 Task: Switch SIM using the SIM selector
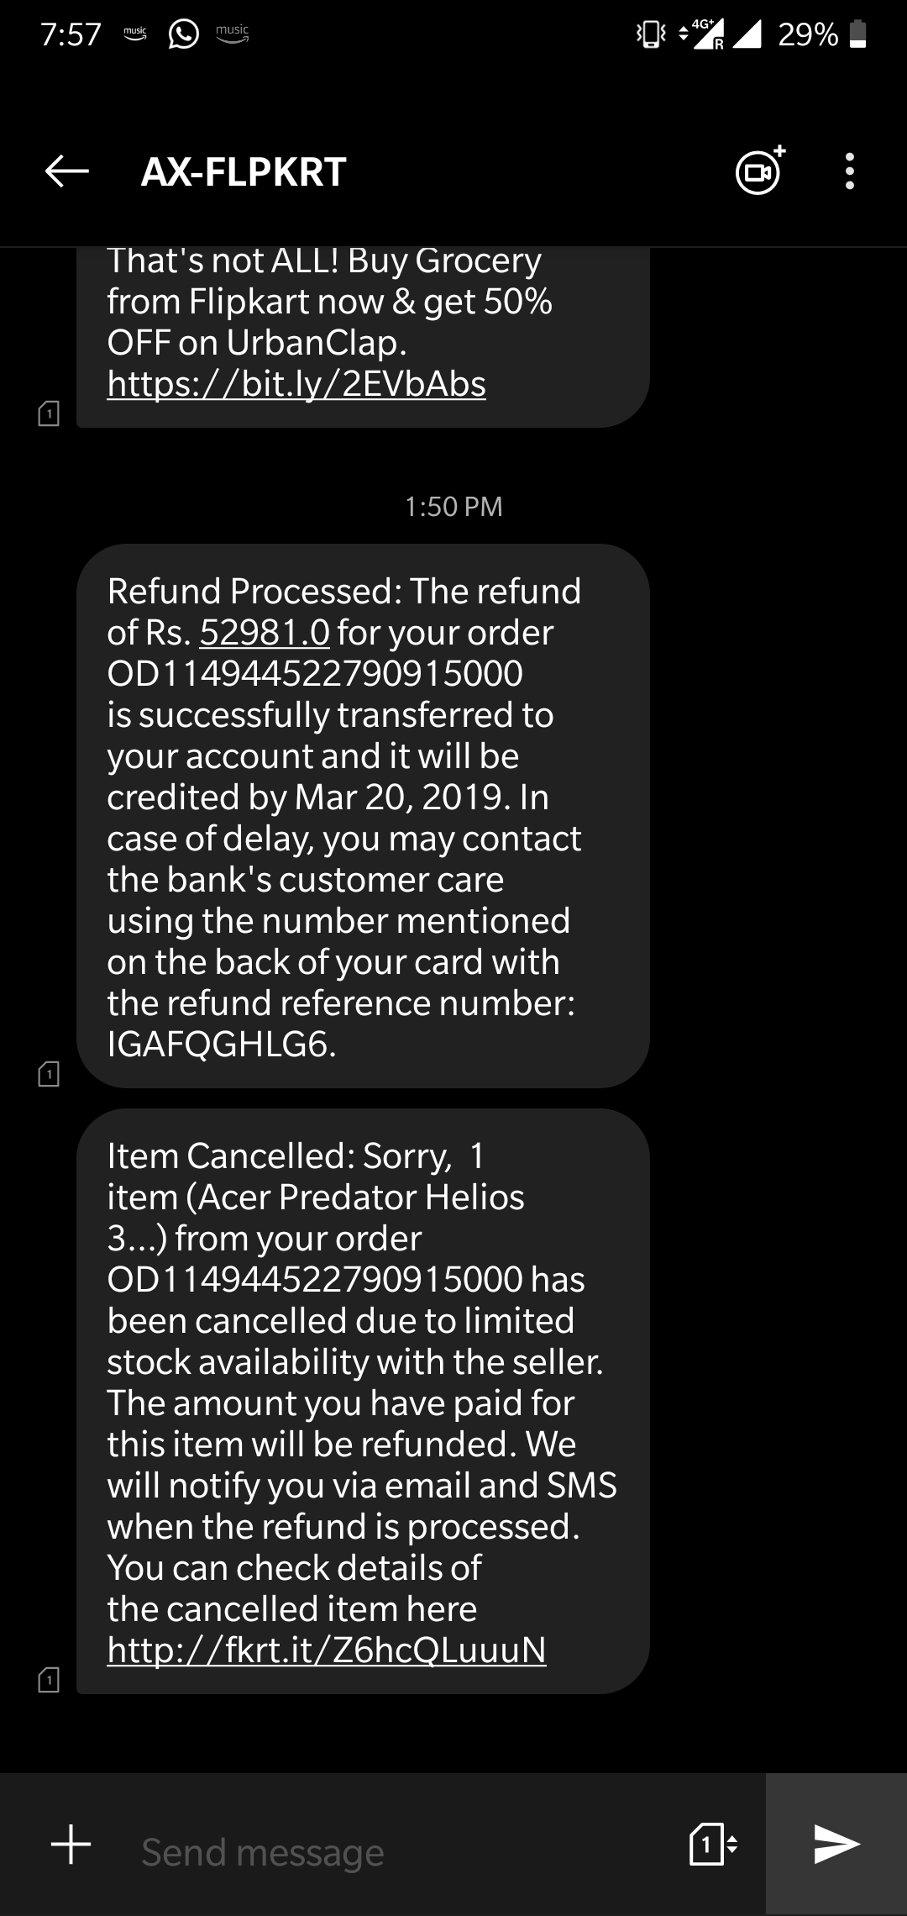713,1845
